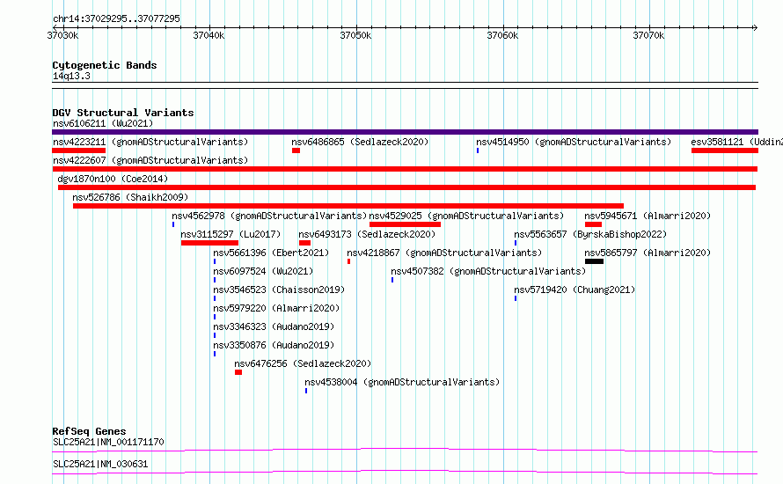Click the red bar under nsv6476256

pos(238,372)
